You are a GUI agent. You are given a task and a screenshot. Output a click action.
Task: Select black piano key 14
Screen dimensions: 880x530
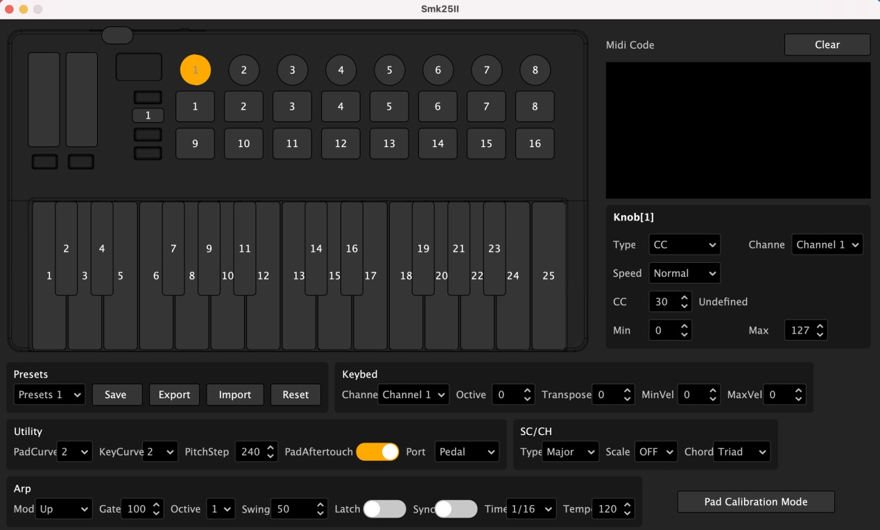click(316, 248)
